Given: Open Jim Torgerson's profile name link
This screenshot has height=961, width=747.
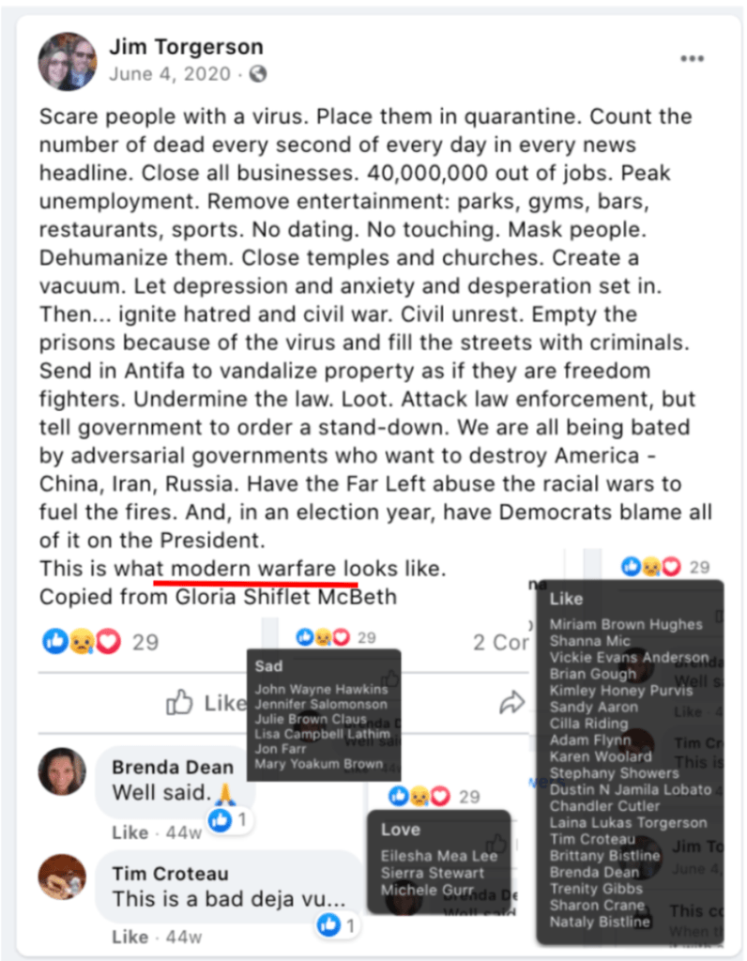Looking at the screenshot, I should coord(187,47).
